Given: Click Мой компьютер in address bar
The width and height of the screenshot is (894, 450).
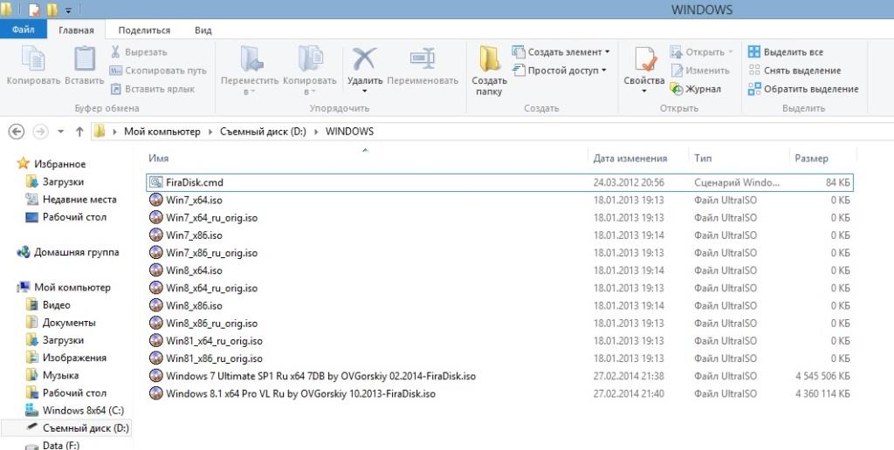Looking at the screenshot, I should pos(162,132).
